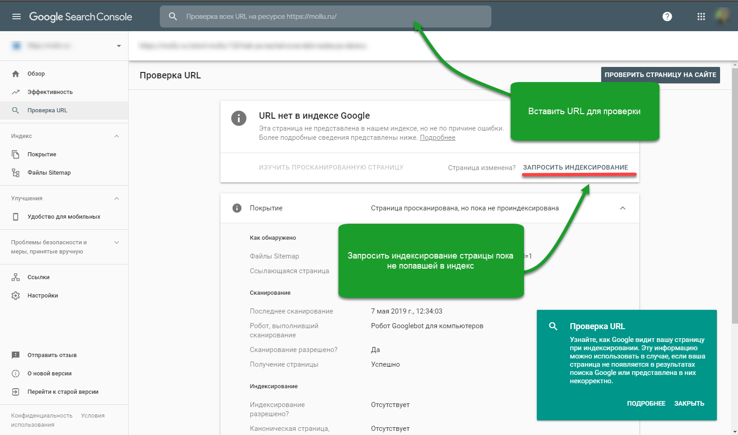Open Удобство для мобильных report

(x=64, y=217)
